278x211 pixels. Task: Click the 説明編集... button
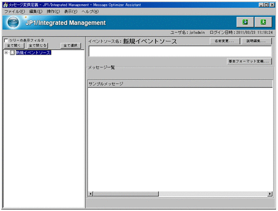(x=257, y=41)
